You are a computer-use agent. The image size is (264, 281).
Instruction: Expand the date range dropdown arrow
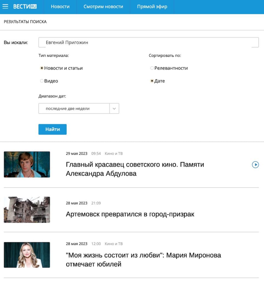tap(114, 108)
